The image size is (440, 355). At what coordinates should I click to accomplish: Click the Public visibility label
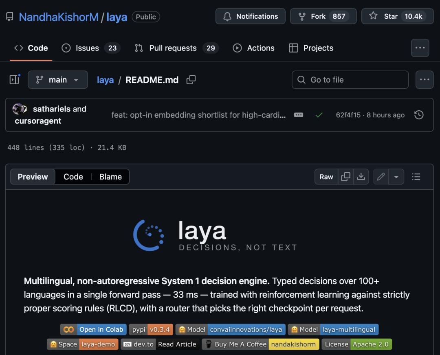coord(146,17)
